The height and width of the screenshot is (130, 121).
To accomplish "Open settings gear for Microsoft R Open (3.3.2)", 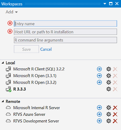I will point(108,82).
